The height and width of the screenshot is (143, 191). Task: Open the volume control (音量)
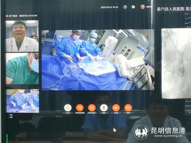(x=116, y=108)
